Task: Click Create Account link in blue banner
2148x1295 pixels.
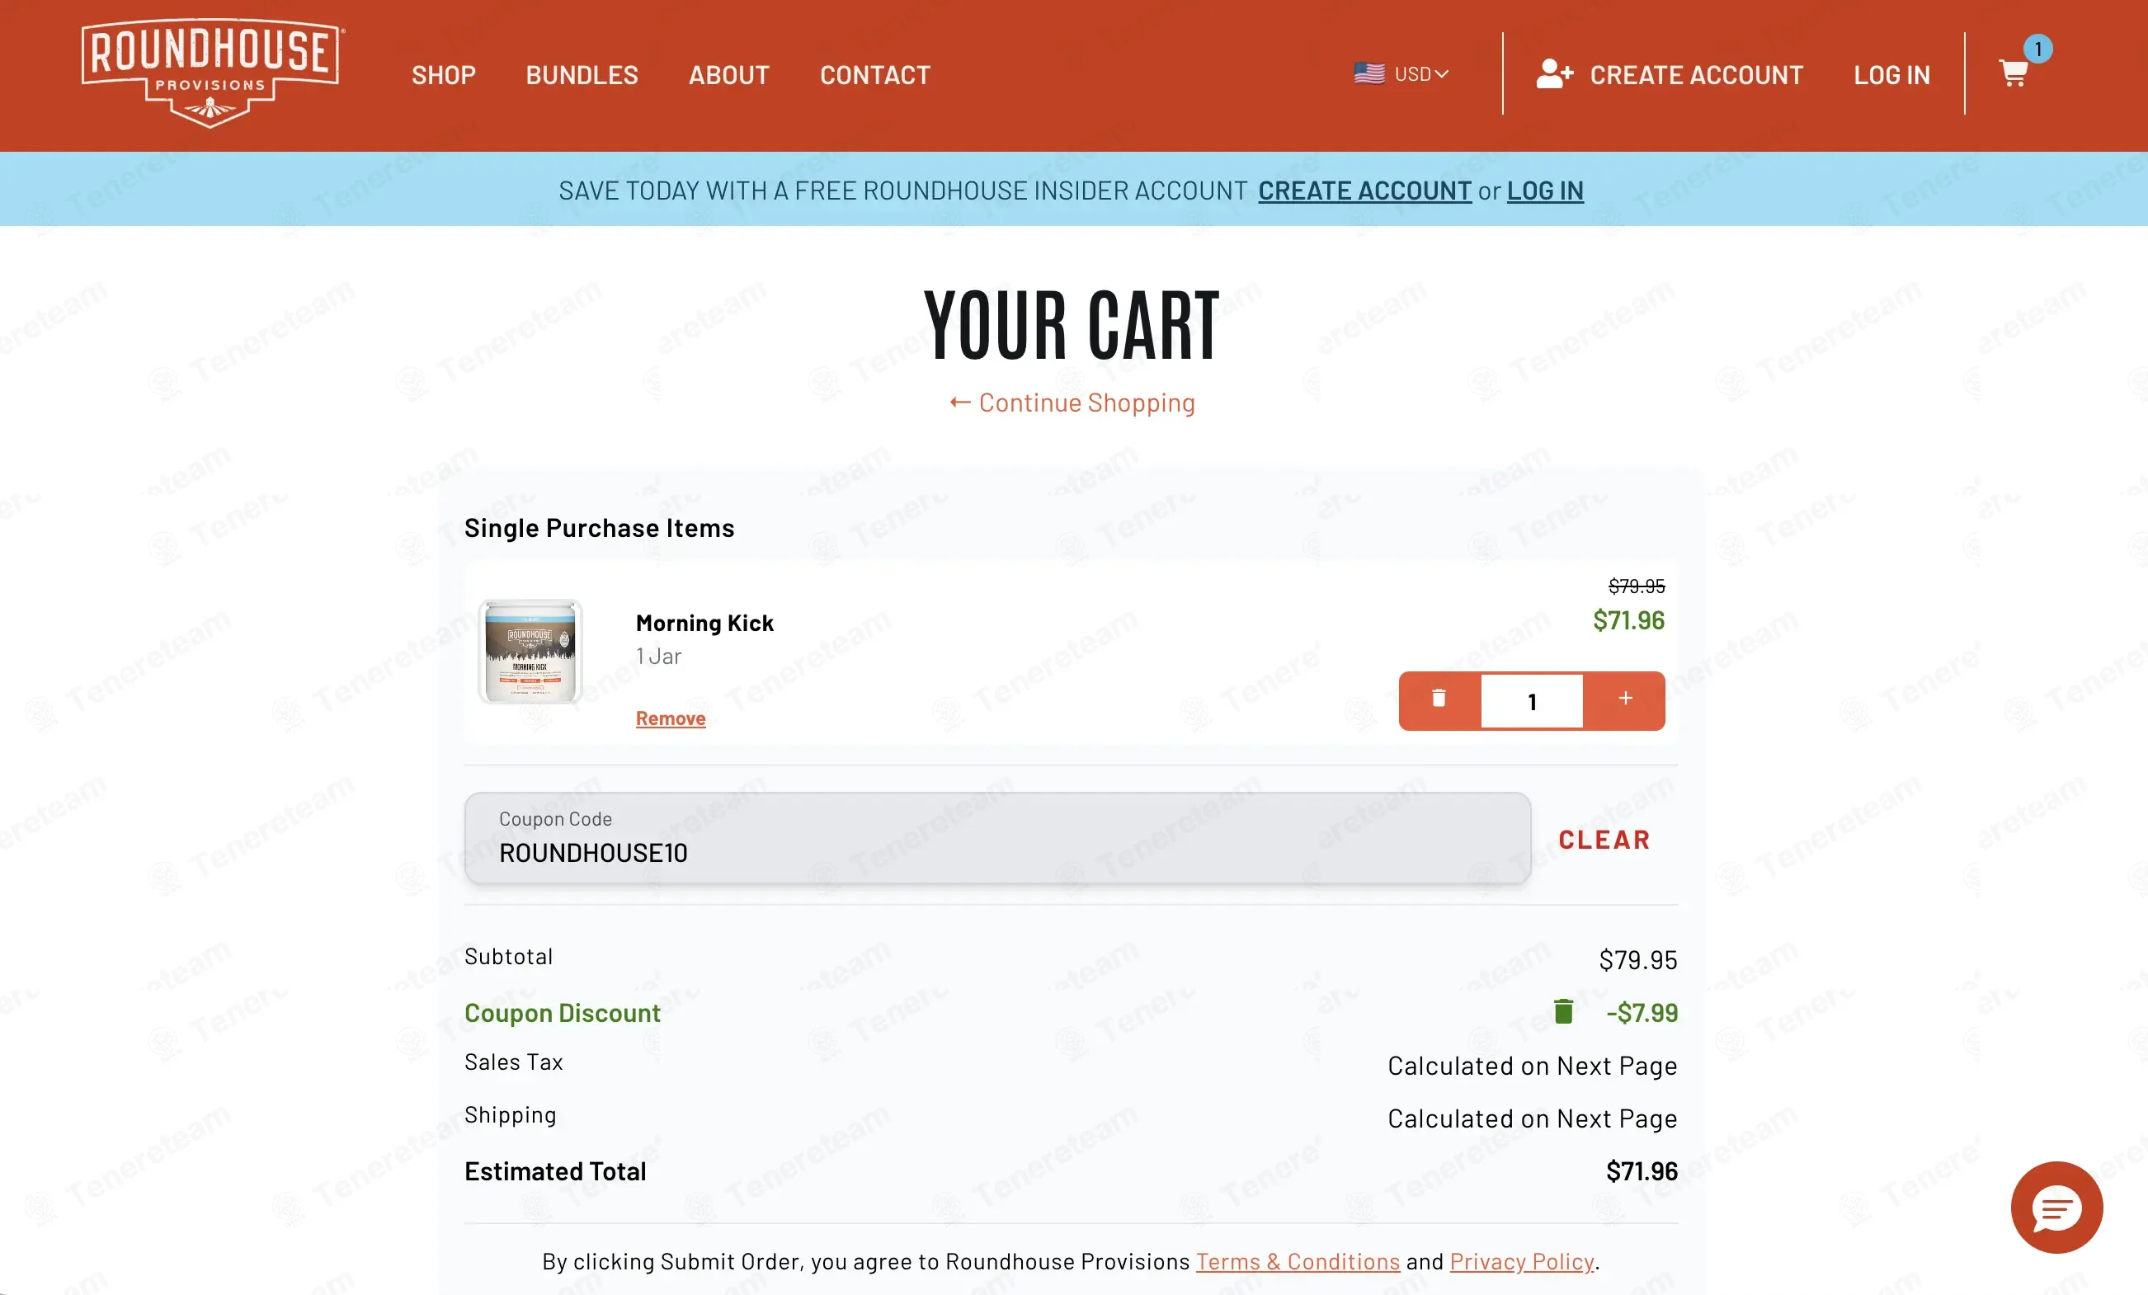Action: (1364, 190)
